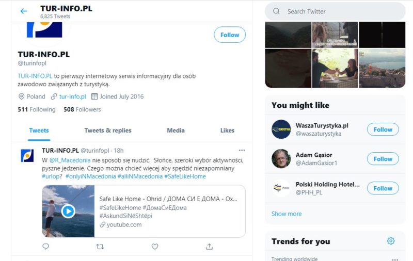Follow WaszaTurystyka.pl
The image size is (413, 261).
tap(383, 129)
